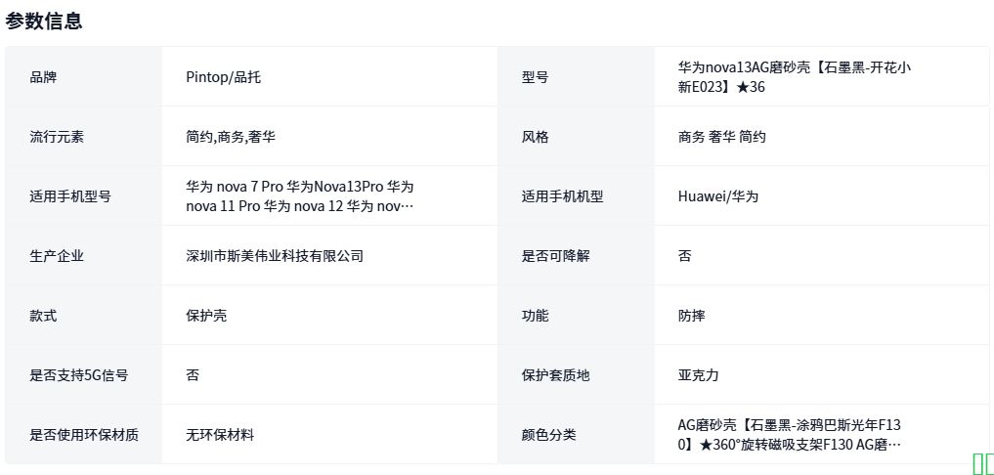The image size is (994, 475).
Task: Click the 参数信息 section heading
Action: [44, 21]
